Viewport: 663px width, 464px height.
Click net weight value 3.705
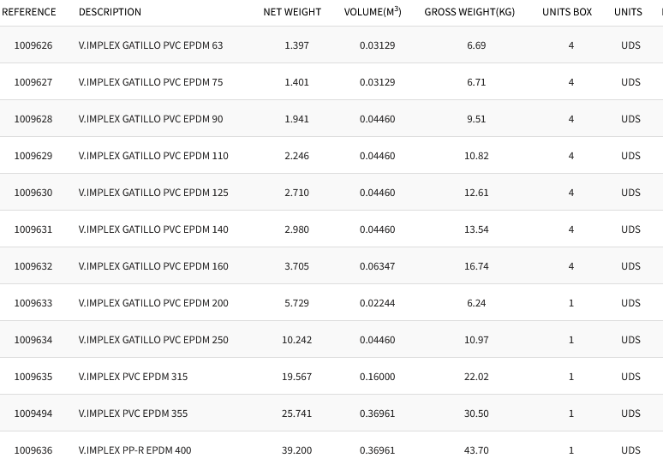(296, 266)
